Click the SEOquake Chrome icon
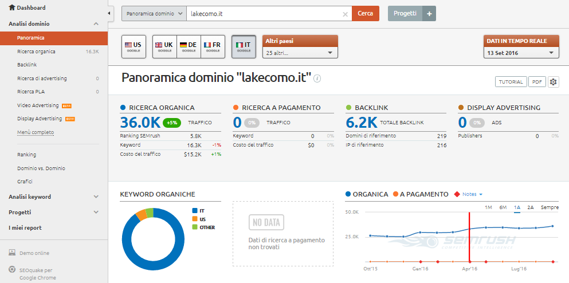 click(12, 270)
